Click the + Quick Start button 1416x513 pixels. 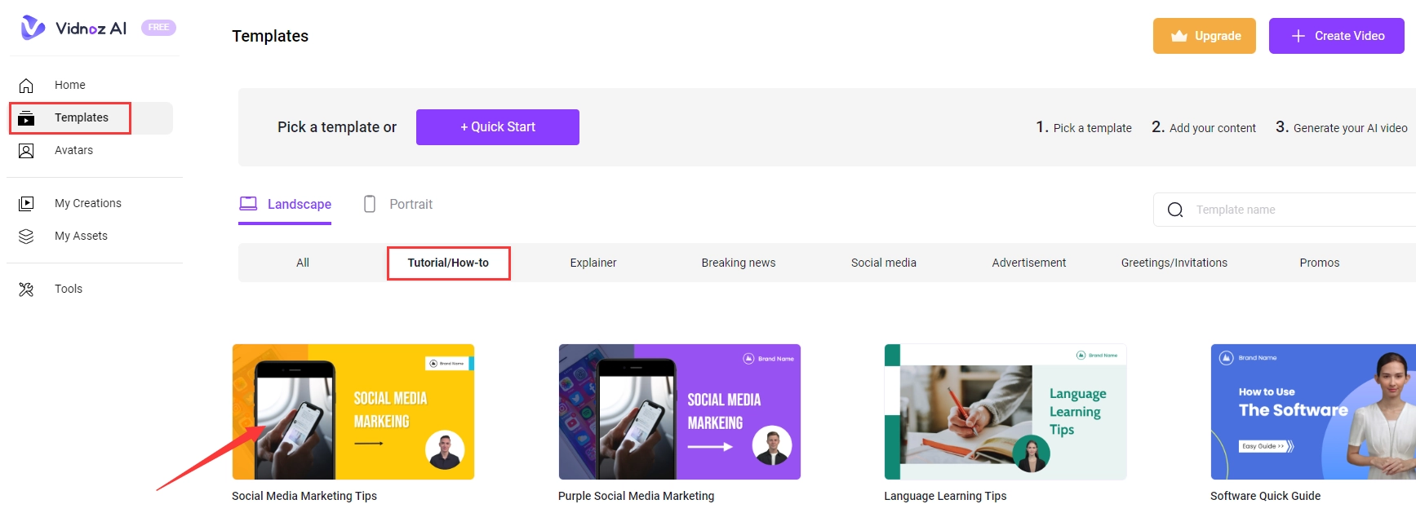click(497, 127)
